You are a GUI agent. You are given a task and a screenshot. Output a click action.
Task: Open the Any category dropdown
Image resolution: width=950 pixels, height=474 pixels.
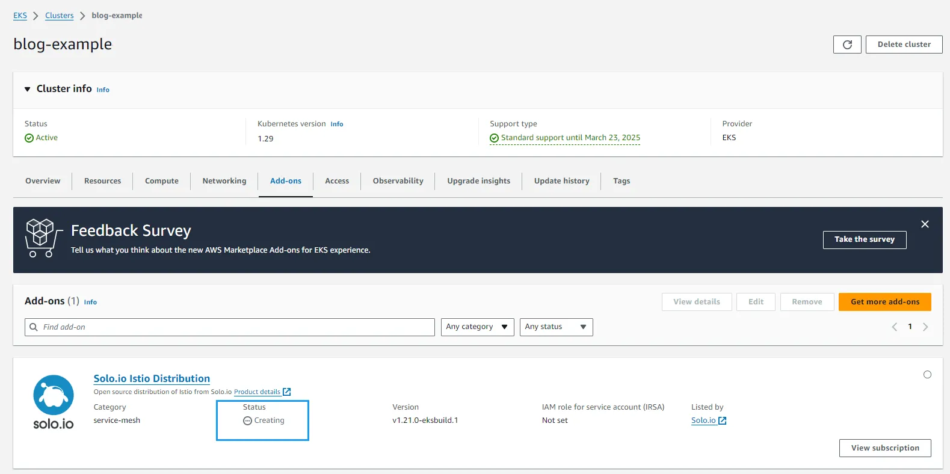click(x=478, y=327)
